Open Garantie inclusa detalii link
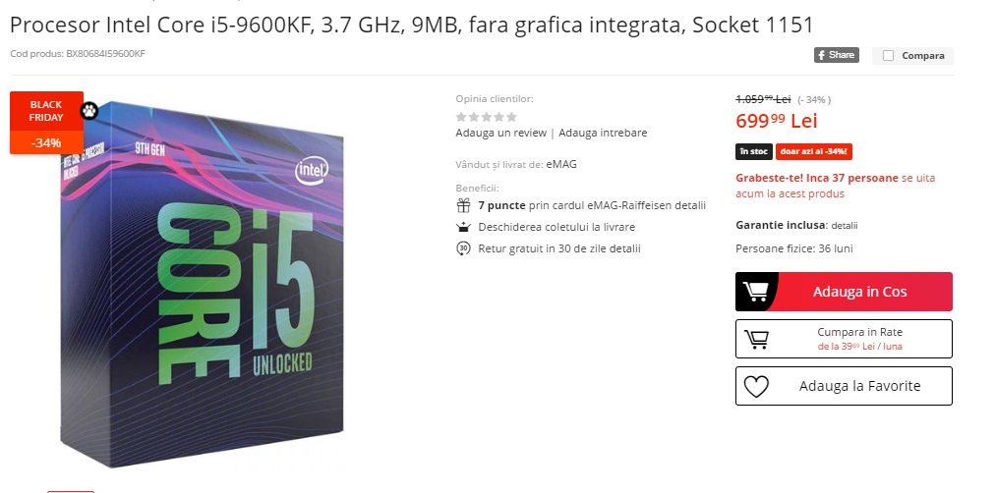Image resolution: width=995 pixels, height=493 pixels. point(845,225)
